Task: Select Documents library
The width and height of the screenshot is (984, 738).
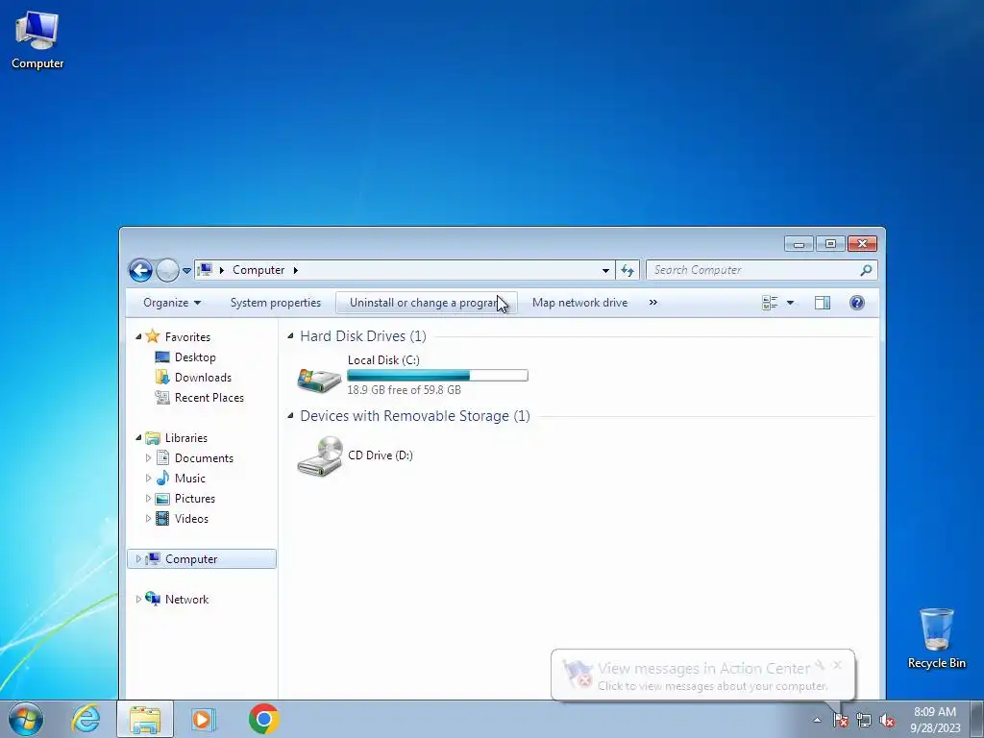Action: coord(204,458)
